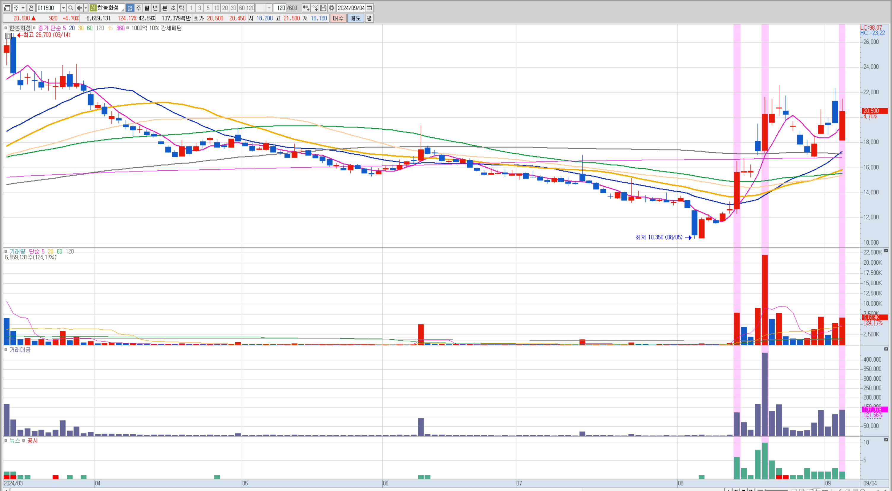Screen dimensions: 892x491
Task: Click the add candlestick indicator icon
Action: coord(306,8)
